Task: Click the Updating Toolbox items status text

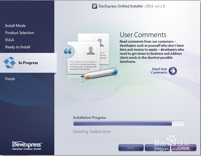Action: click(92, 132)
